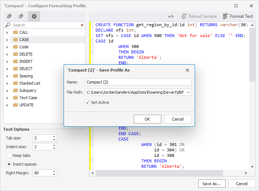Viewport: 259px width, 191px height.
Task: Select the Subquery folder item
Action: tap(28, 90)
